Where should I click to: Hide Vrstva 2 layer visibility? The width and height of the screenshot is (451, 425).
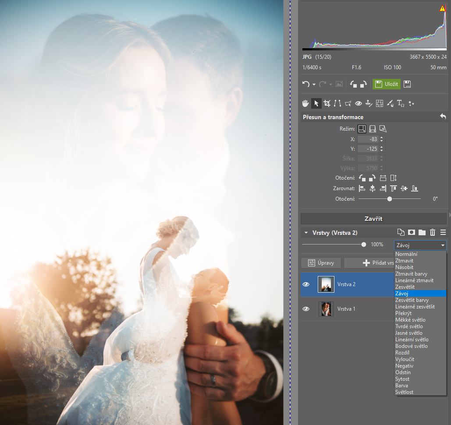(306, 284)
